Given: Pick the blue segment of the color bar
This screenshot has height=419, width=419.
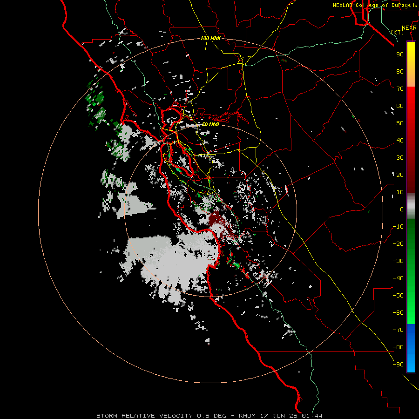Looking at the screenshot, I should click(411, 348).
